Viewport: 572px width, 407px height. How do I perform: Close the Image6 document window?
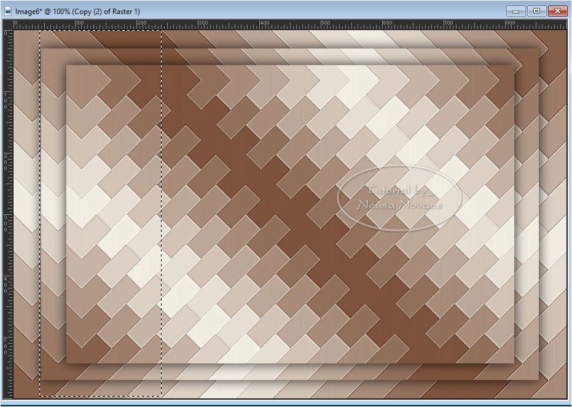pos(557,11)
